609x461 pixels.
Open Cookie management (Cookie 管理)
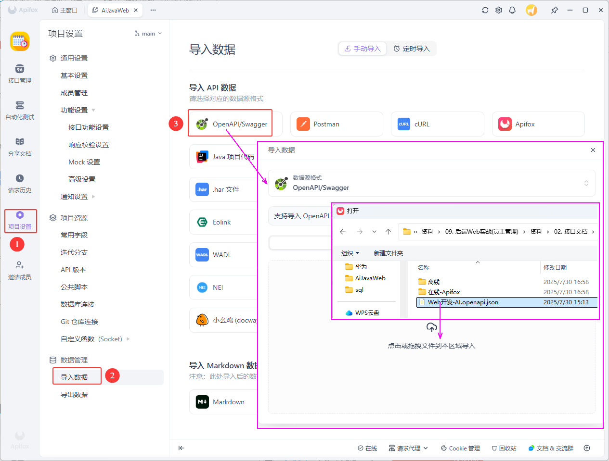460,448
